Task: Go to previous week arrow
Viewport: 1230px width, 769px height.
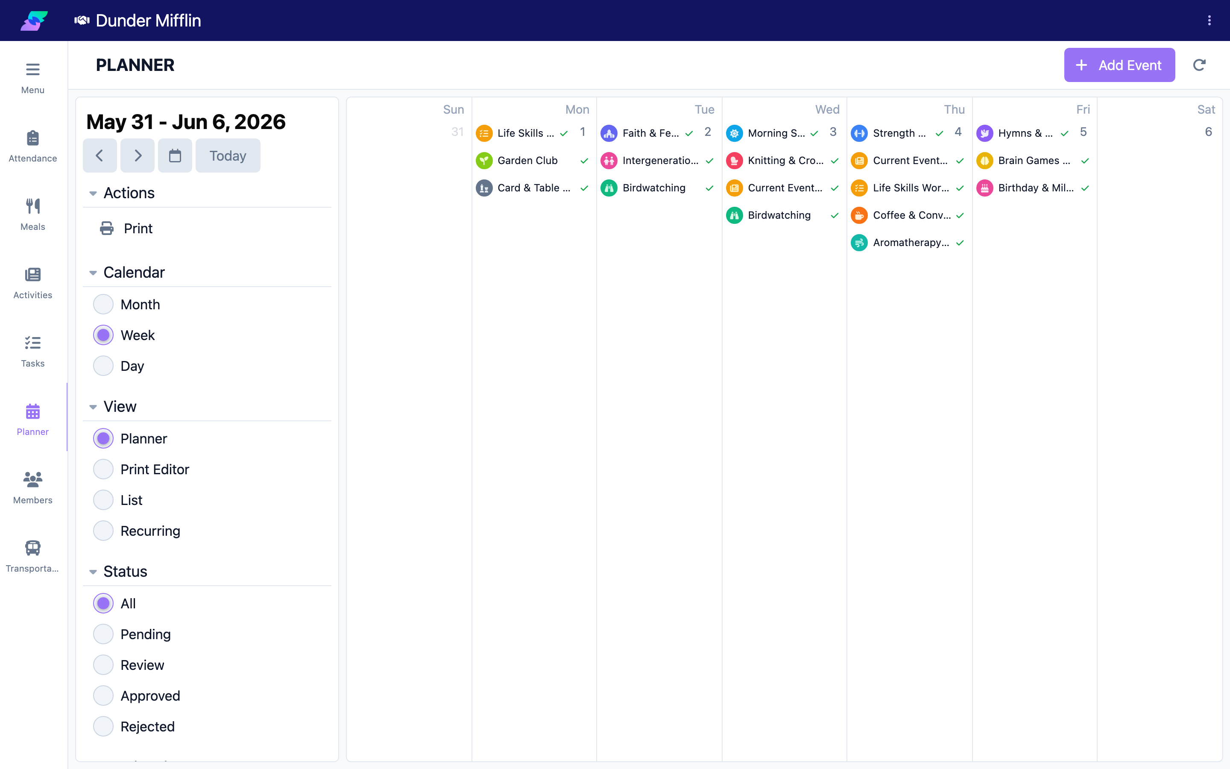Action: (100, 156)
